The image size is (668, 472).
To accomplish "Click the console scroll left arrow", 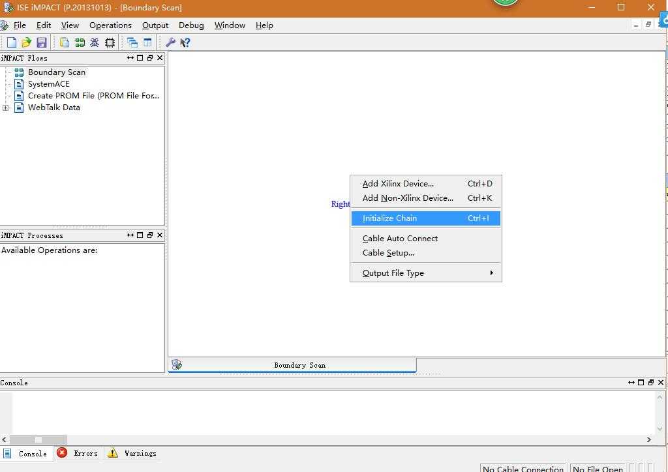I will click(x=5, y=439).
